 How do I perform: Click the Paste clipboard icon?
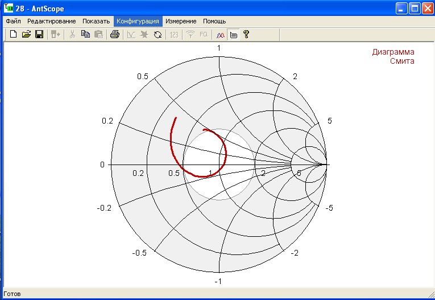98,35
